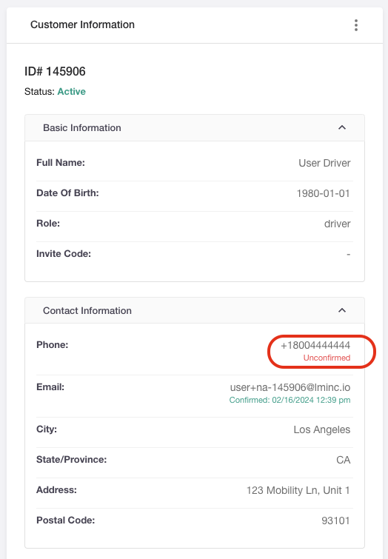Image resolution: width=388 pixels, height=559 pixels.
Task: Open the three-dot menu in Customer Information header
Action: click(356, 25)
